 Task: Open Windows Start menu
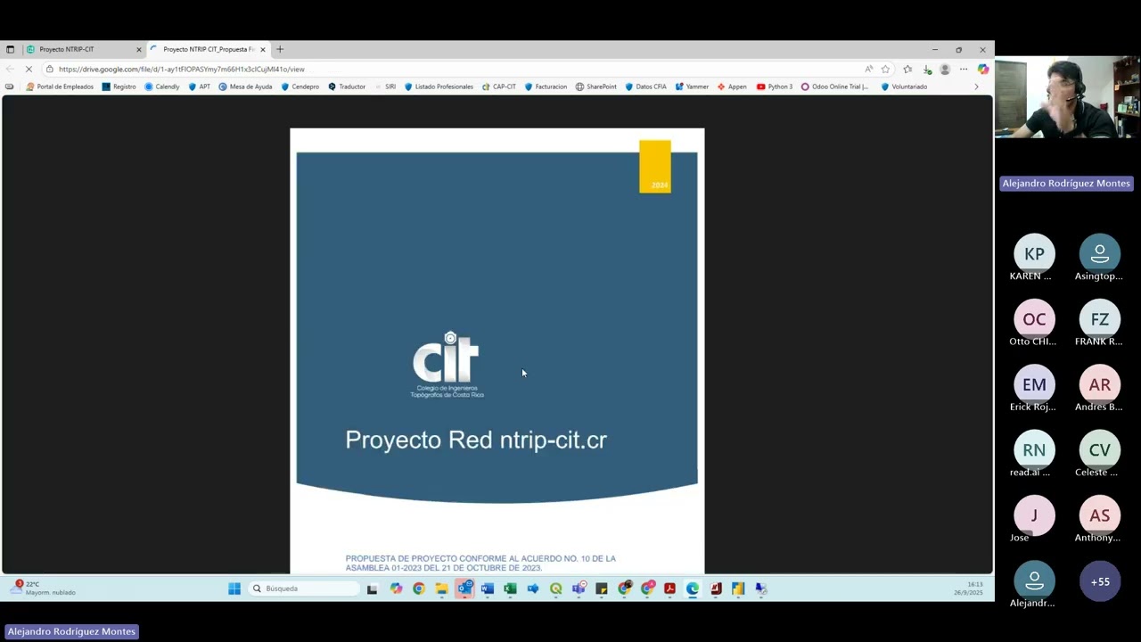[234, 588]
